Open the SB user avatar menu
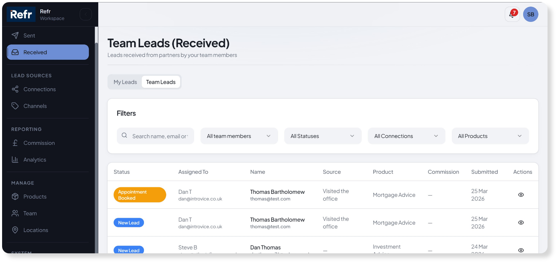 (530, 14)
